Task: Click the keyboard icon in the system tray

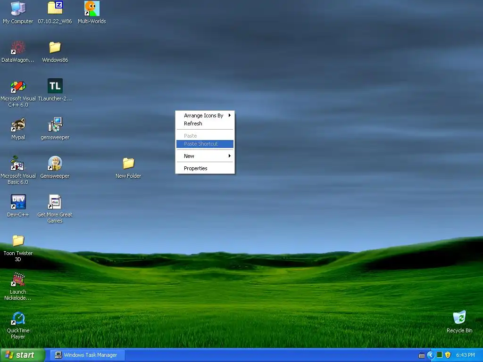Action: pos(422,355)
